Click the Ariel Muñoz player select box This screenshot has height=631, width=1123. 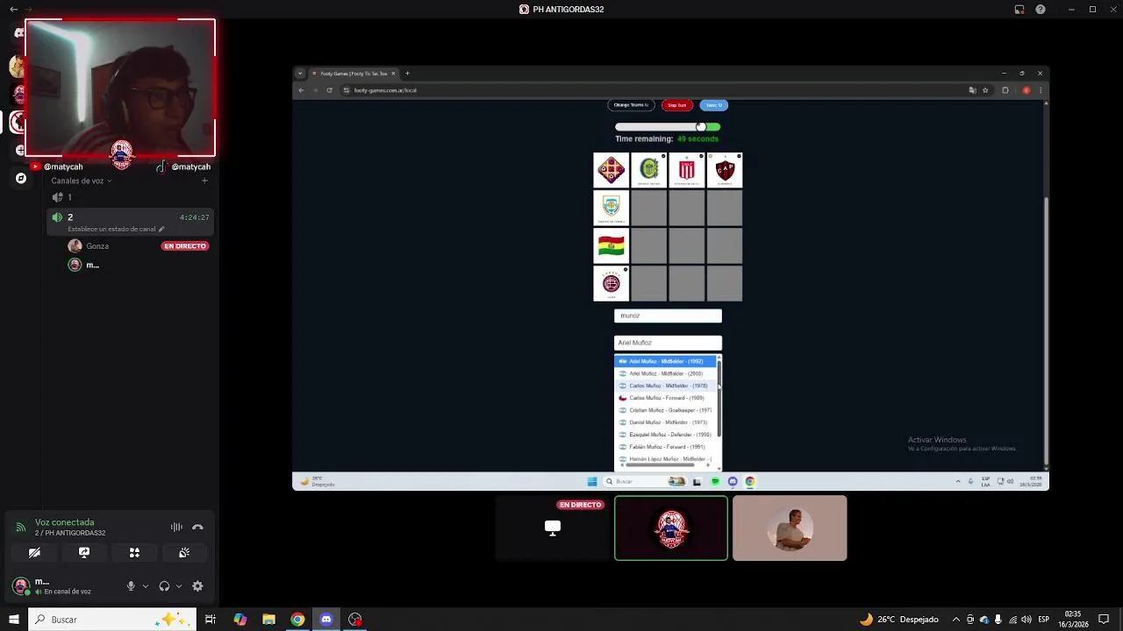point(668,343)
